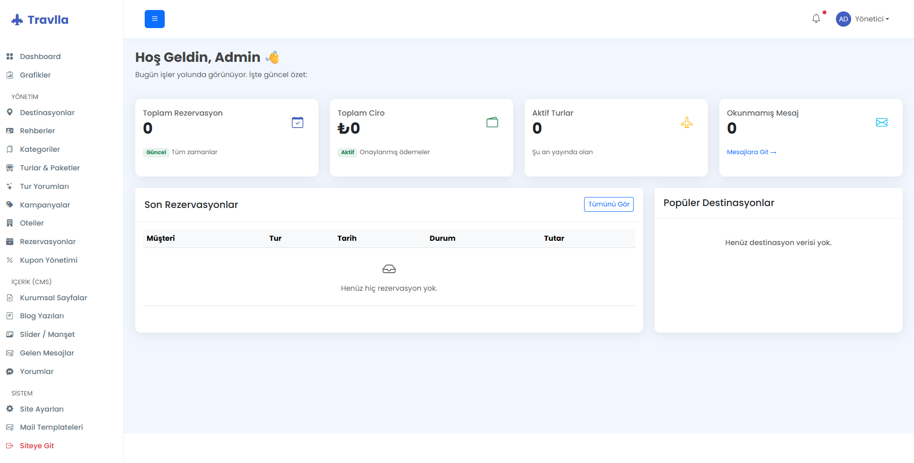Viewport: 914px width, 463px height.
Task: Open Site Ayarları from the sidebar
Action: click(41, 409)
